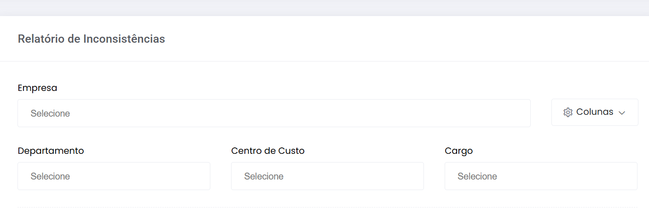Expand the Departamento dropdown
This screenshot has height=219, width=649.
[x=114, y=176]
